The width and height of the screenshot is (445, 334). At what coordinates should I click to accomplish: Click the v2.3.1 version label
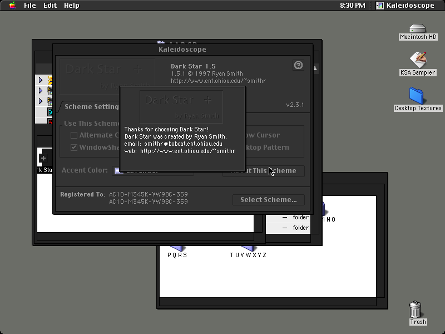(x=295, y=105)
